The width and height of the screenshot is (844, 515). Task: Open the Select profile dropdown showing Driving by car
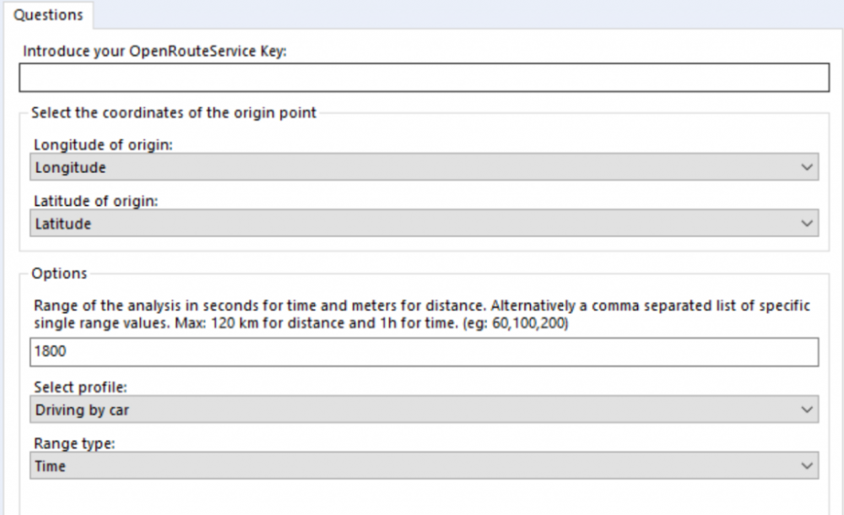click(425, 409)
